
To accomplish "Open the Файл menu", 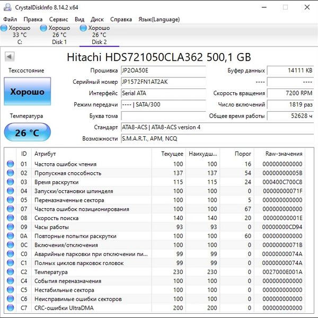I will 10,19.
